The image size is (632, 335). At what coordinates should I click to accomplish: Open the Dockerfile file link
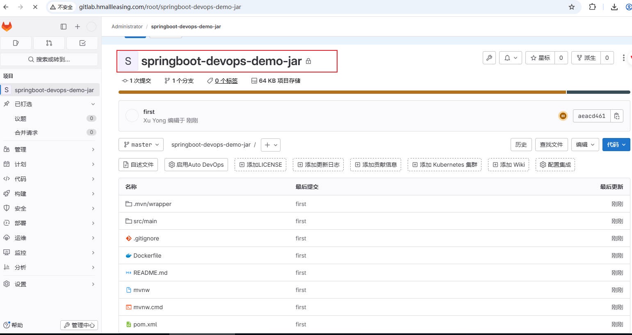tap(147, 256)
